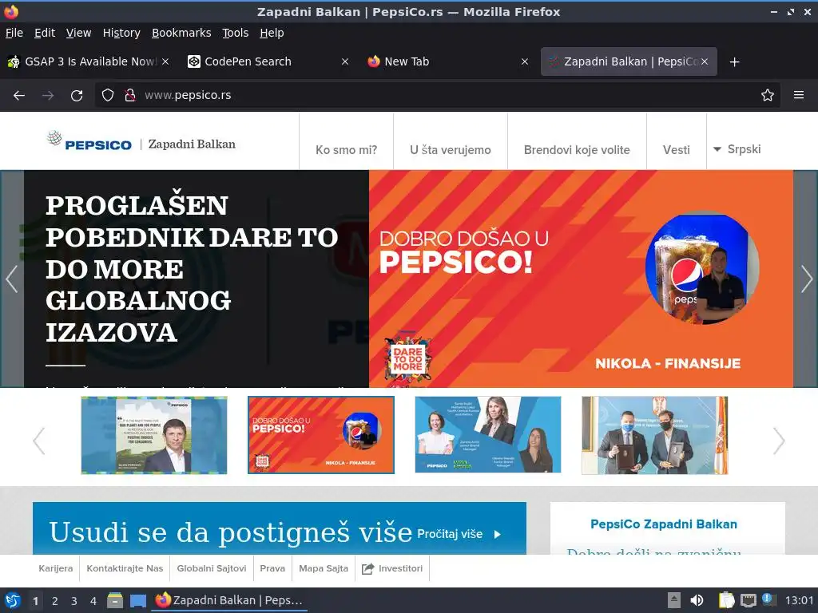Advance to next hero slide arrow
The image size is (818, 613).
(x=806, y=279)
